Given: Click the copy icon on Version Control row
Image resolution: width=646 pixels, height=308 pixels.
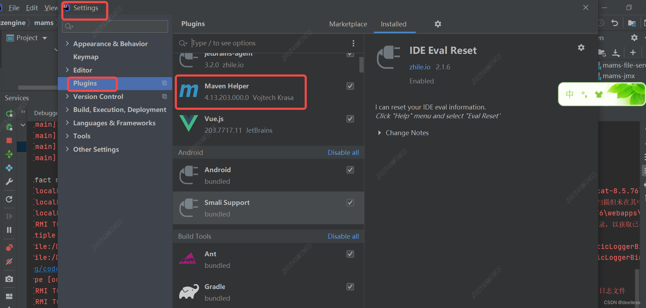Looking at the screenshot, I should (164, 96).
